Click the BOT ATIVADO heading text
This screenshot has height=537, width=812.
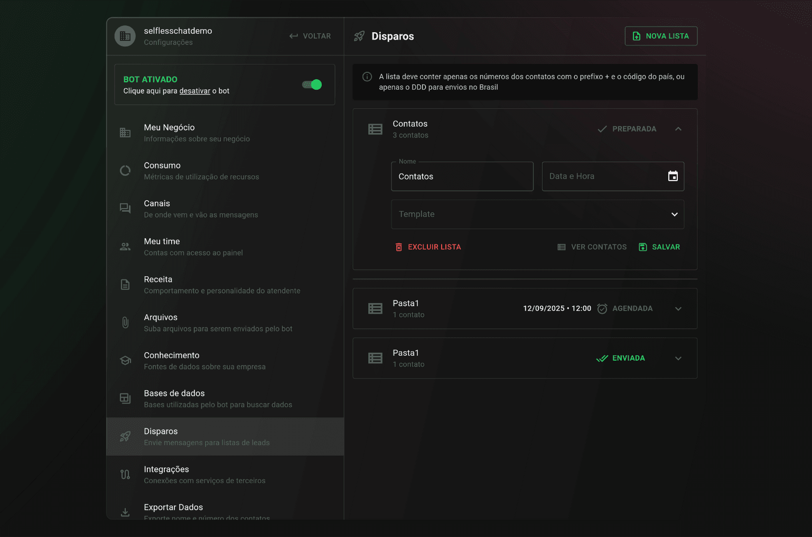click(151, 79)
